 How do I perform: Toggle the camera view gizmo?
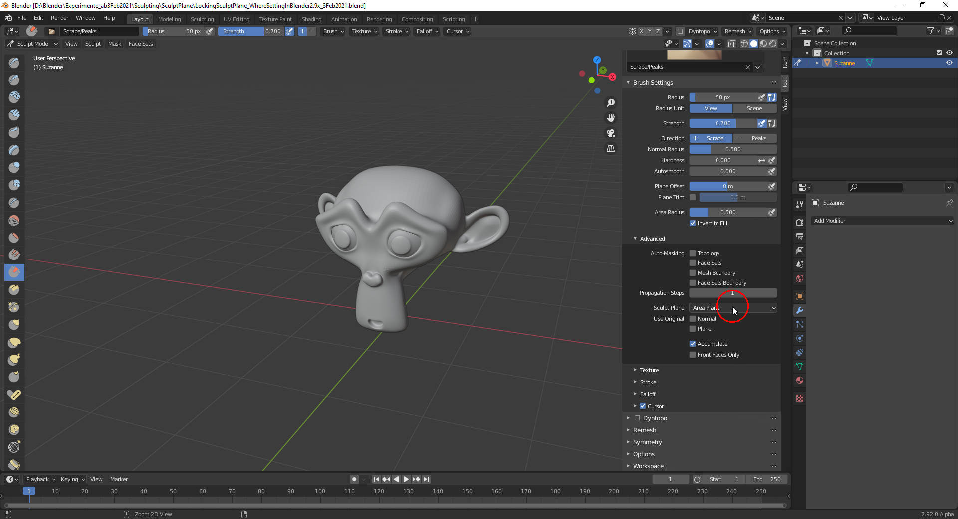611,134
